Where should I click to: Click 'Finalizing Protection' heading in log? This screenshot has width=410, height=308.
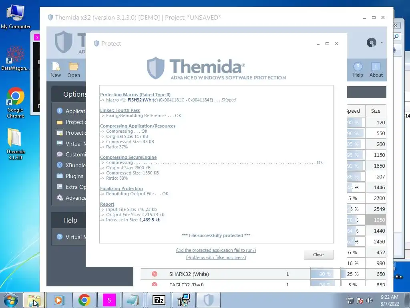pyautogui.click(x=122, y=188)
